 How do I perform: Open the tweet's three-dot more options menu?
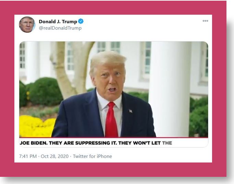205,21
